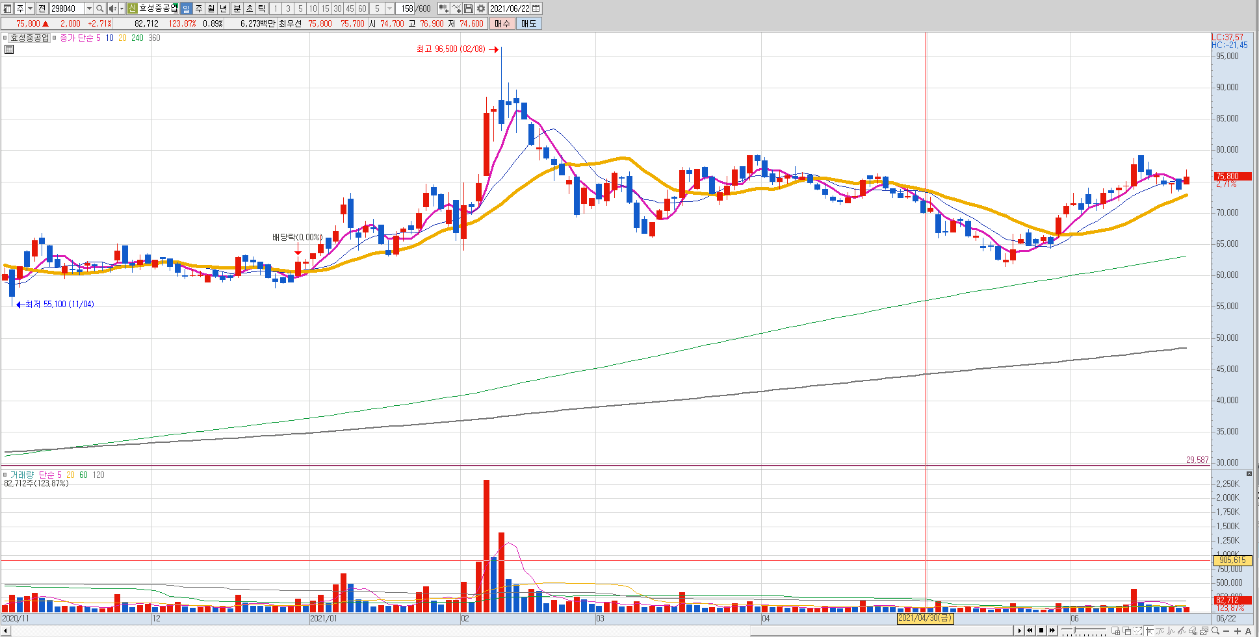The width and height of the screenshot is (1259, 637).
Task: Select the 년 (yearly) period toggle
Action: coord(224,8)
